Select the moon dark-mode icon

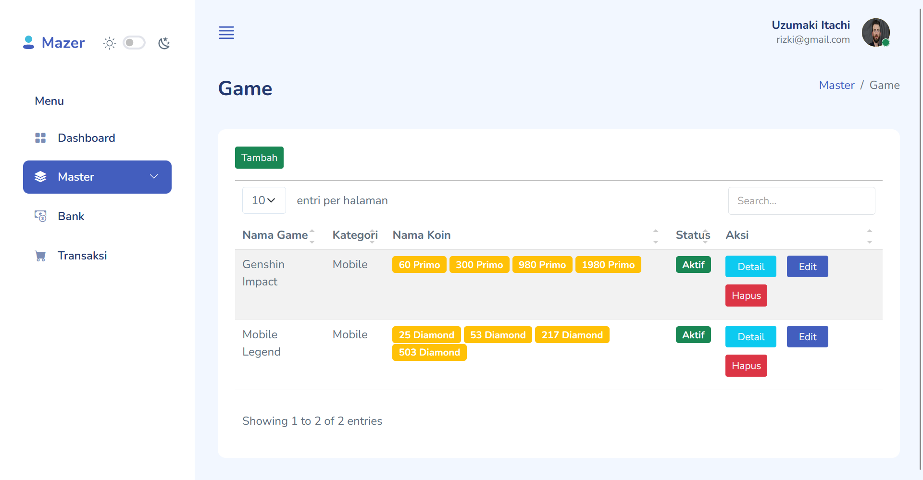[x=164, y=43]
